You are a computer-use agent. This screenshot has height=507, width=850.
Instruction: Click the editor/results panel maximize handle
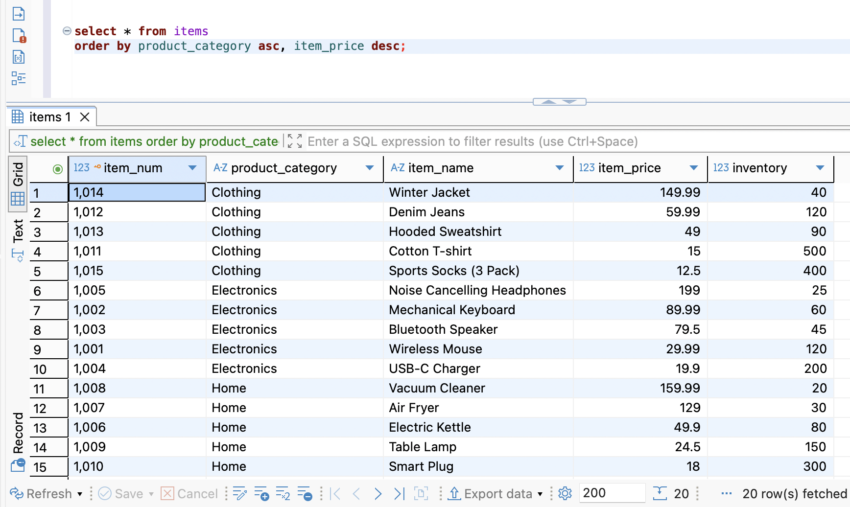click(559, 102)
